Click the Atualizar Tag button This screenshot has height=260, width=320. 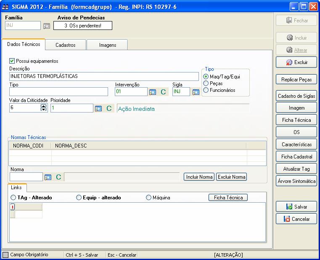(296, 169)
